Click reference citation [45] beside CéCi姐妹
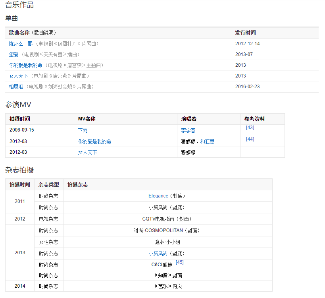The height and width of the screenshot is (298, 325). [x=179, y=262]
